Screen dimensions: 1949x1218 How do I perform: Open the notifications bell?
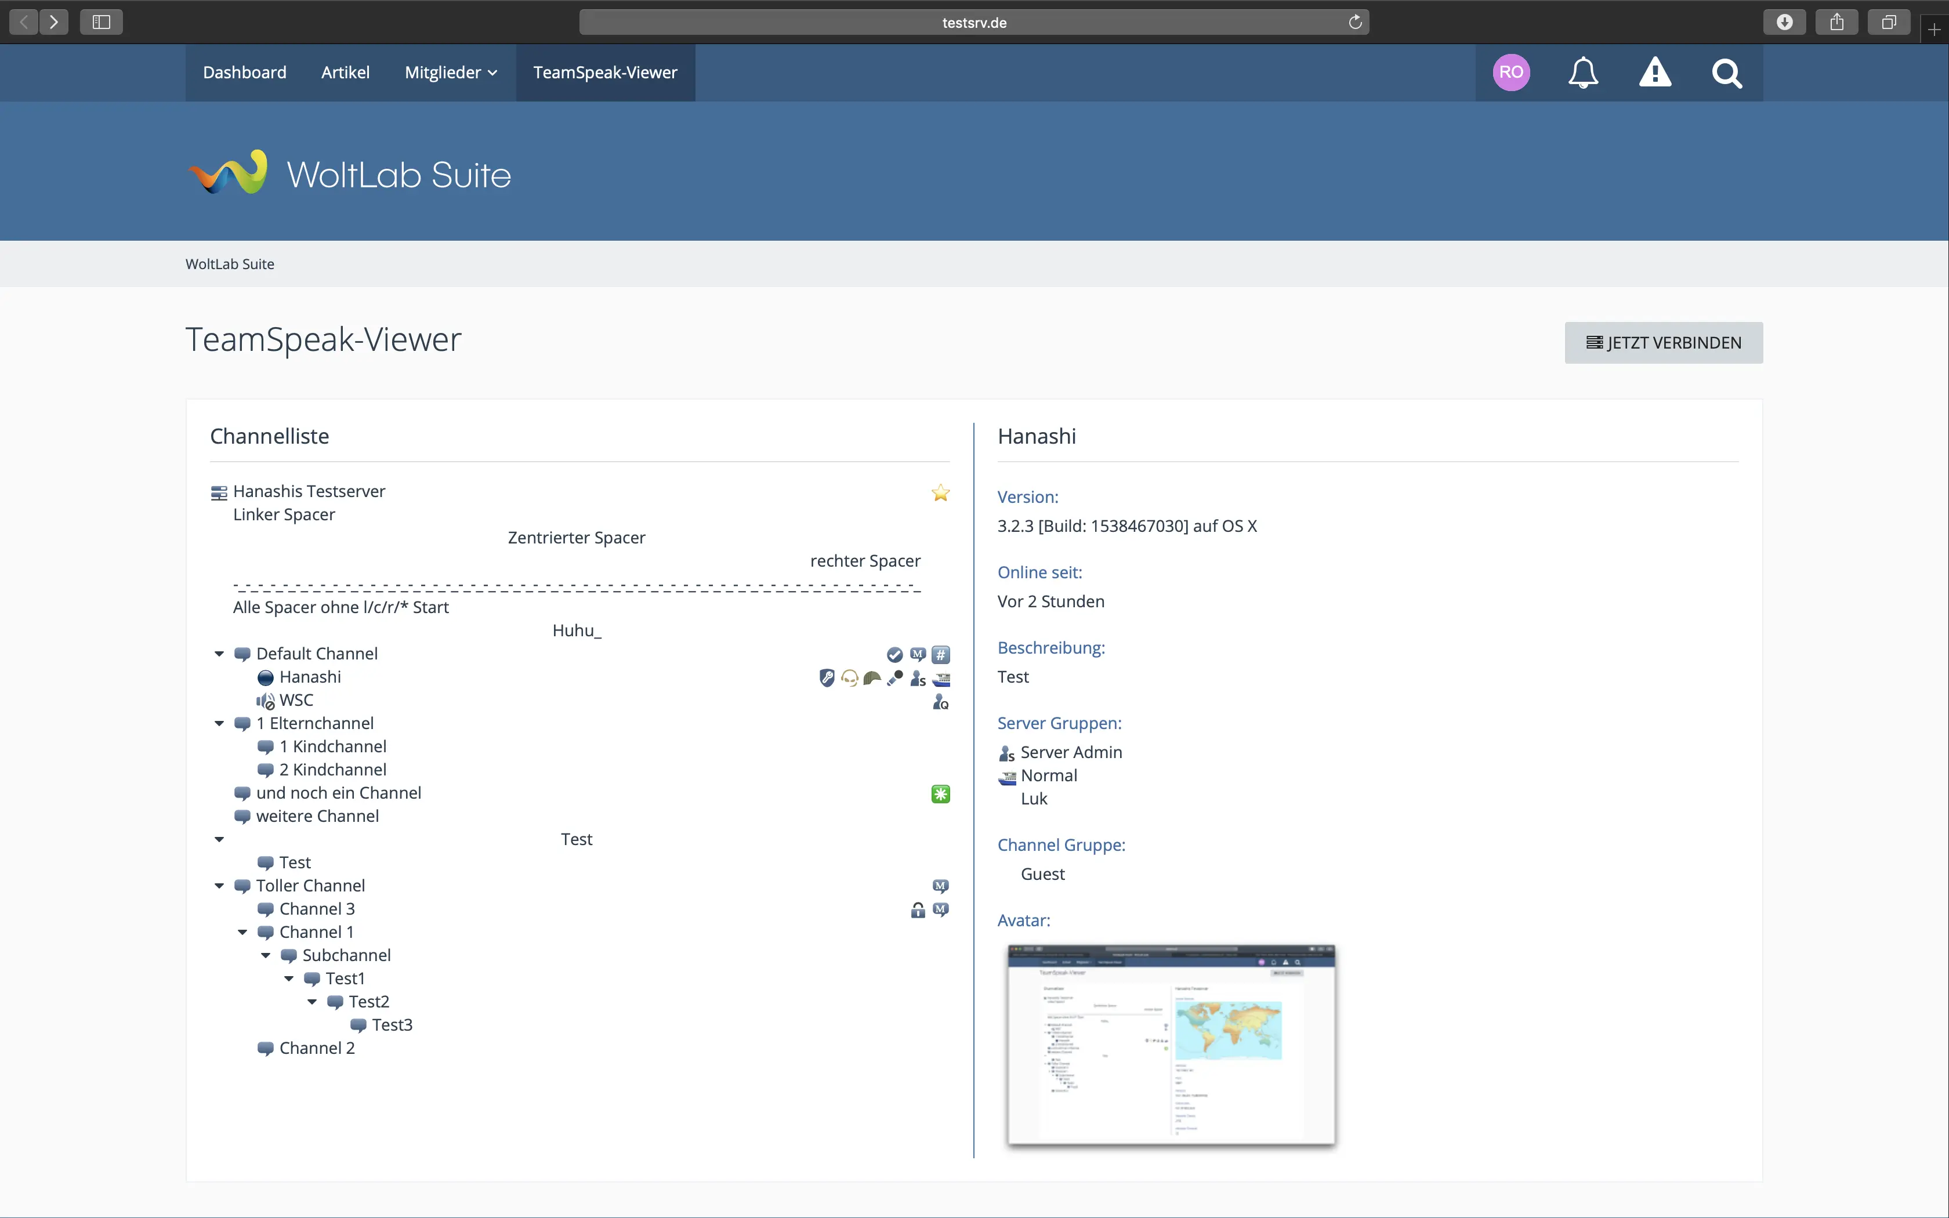(x=1582, y=72)
